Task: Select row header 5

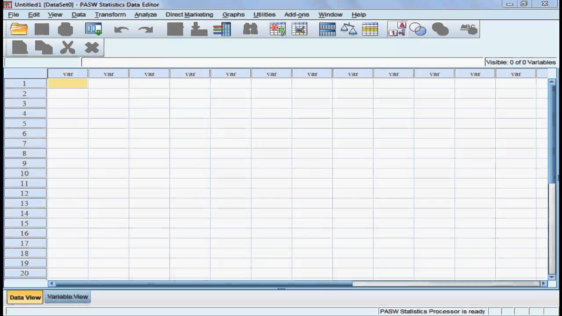Action: tap(25, 123)
